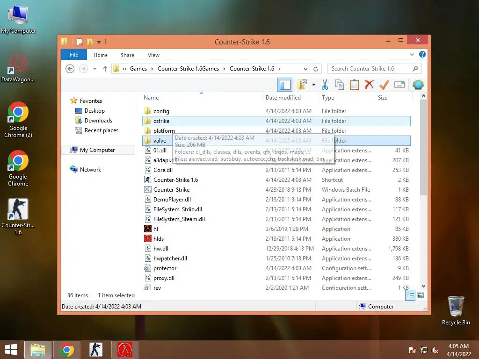Sort by the Type column header
The height and width of the screenshot is (359, 479).
(328, 98)
